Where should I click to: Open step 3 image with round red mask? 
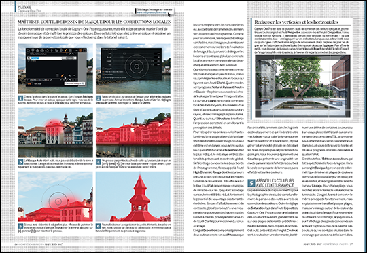pos(56,132)
